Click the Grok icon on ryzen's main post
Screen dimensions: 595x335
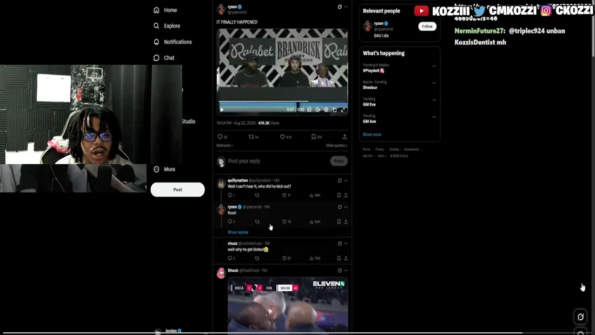pyautogui.click(x=339, y=7)
